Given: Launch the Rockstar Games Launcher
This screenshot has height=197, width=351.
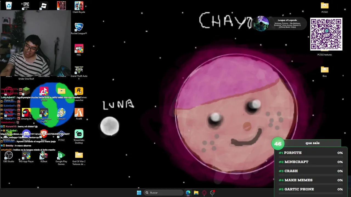Looking at the screenshot, I should 79,94.
